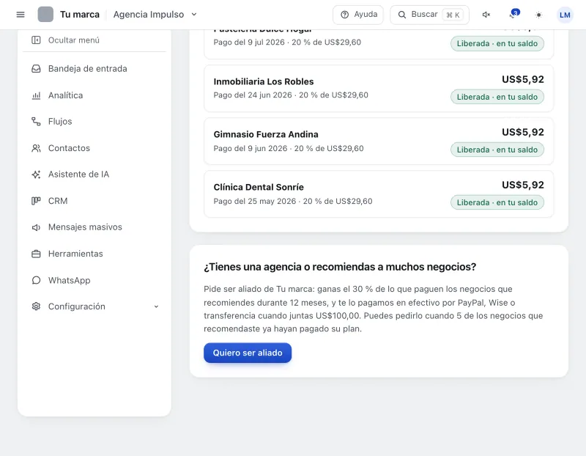Image resolution: width=586 pixels, height=456 pixels.
Task: Open CRM menu item
Action: pos(94,201)
